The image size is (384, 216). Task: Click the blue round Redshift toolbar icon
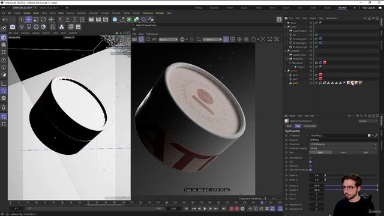click(x=115, y=19)
